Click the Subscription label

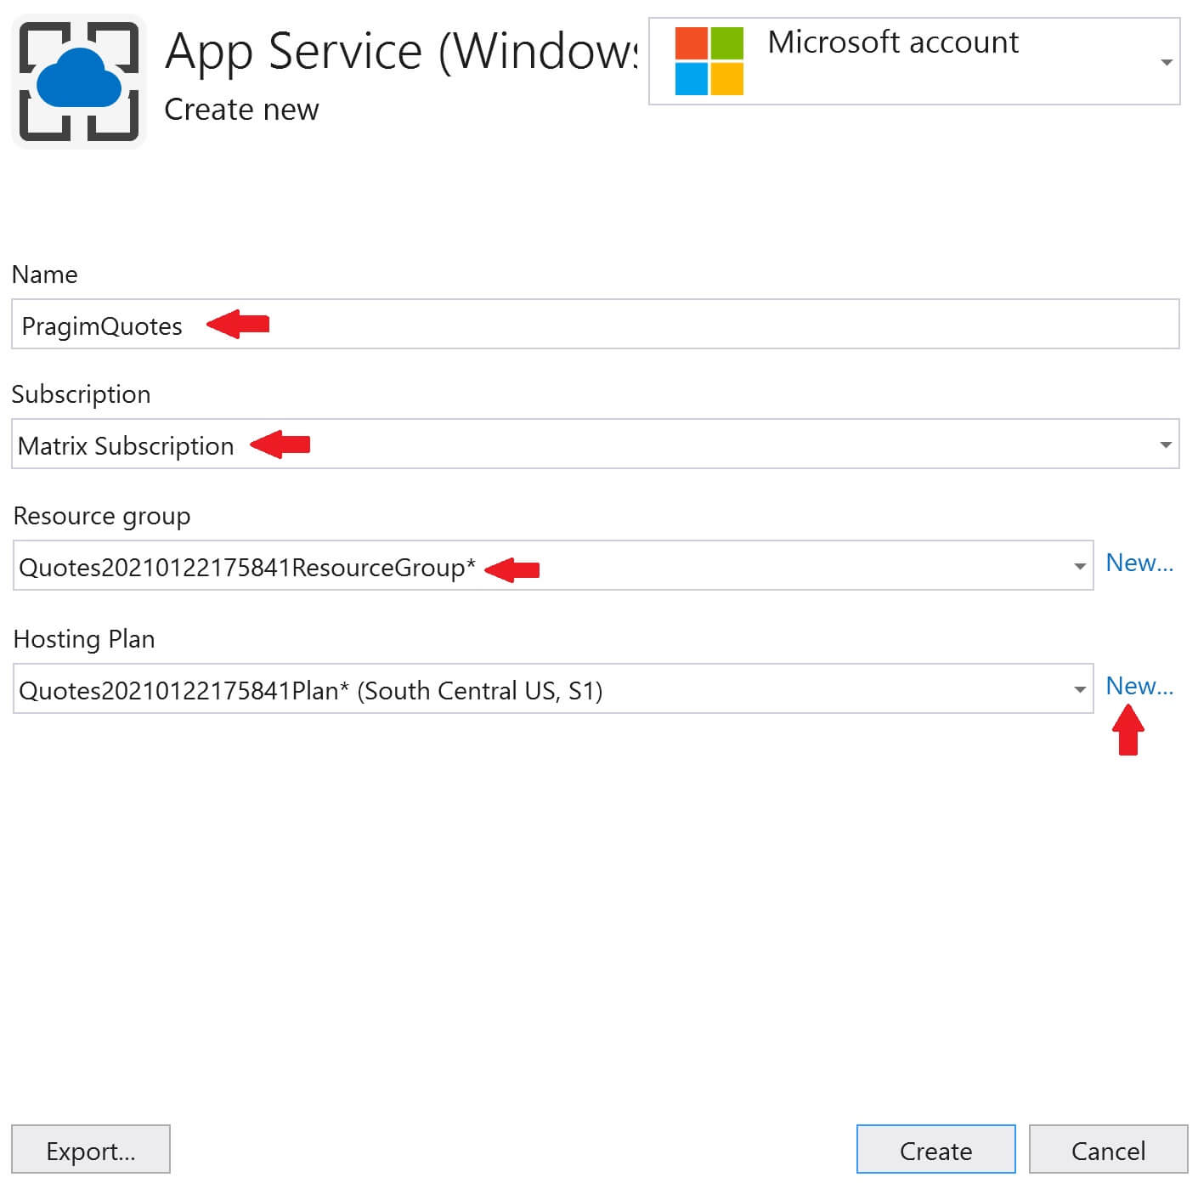82,394
